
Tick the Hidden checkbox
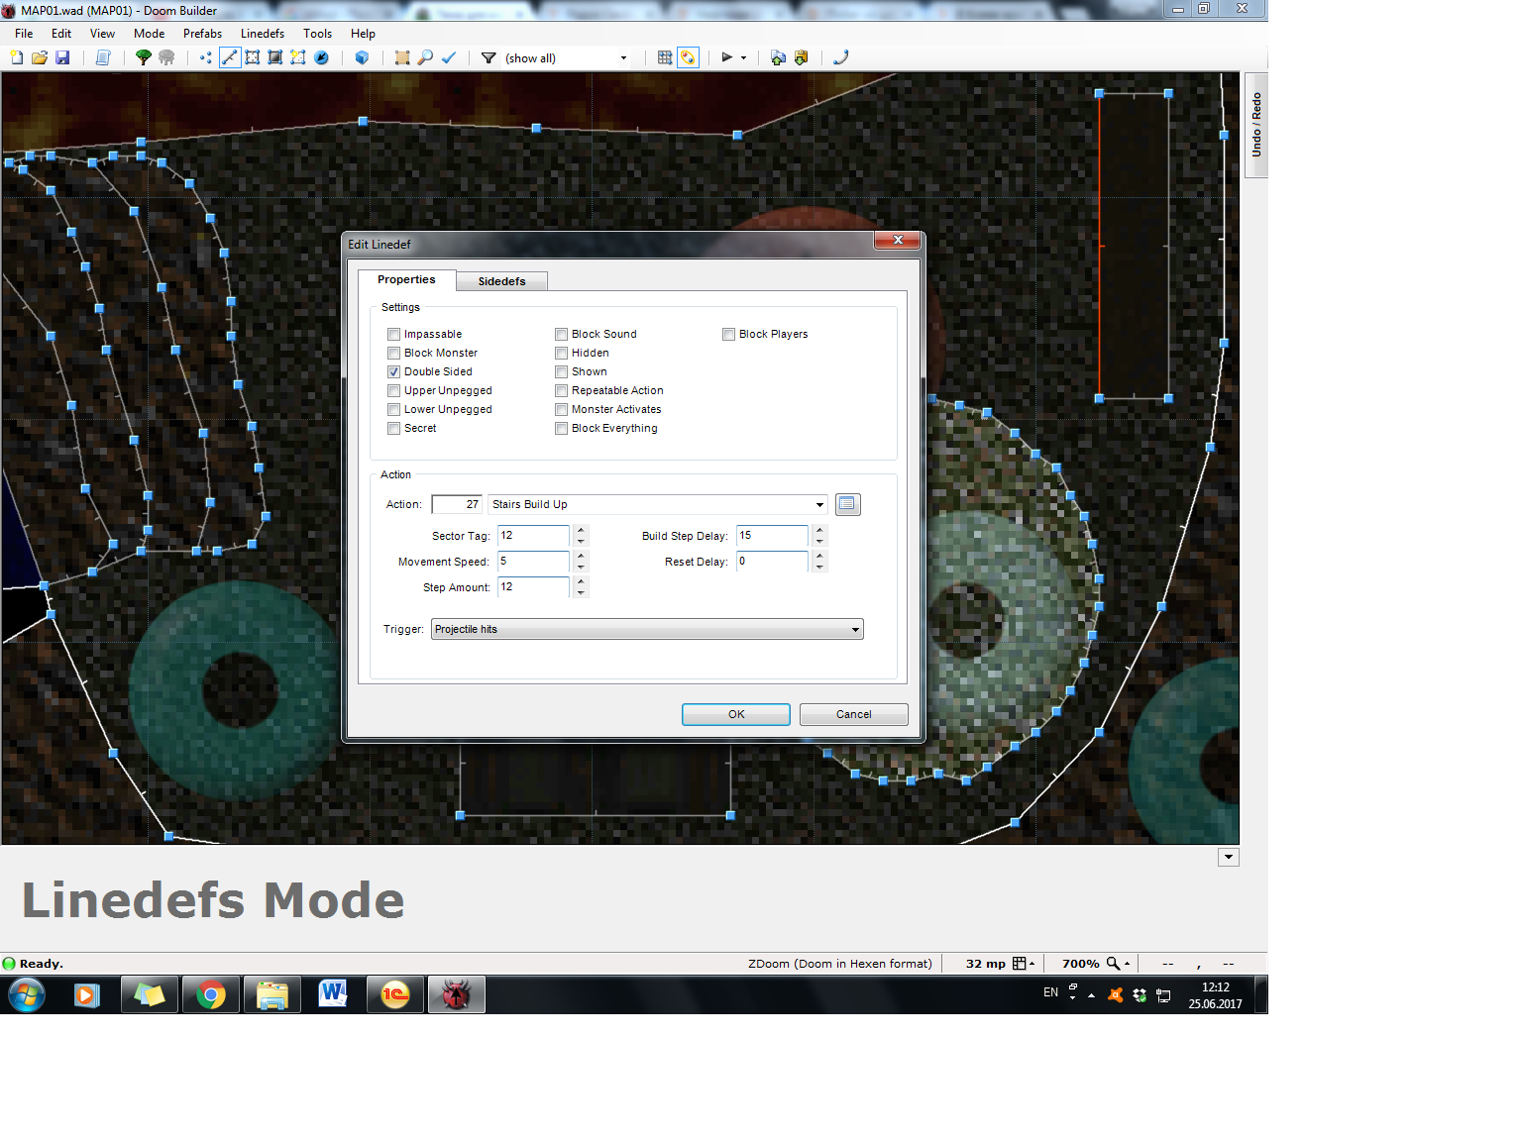coord(562,353)
